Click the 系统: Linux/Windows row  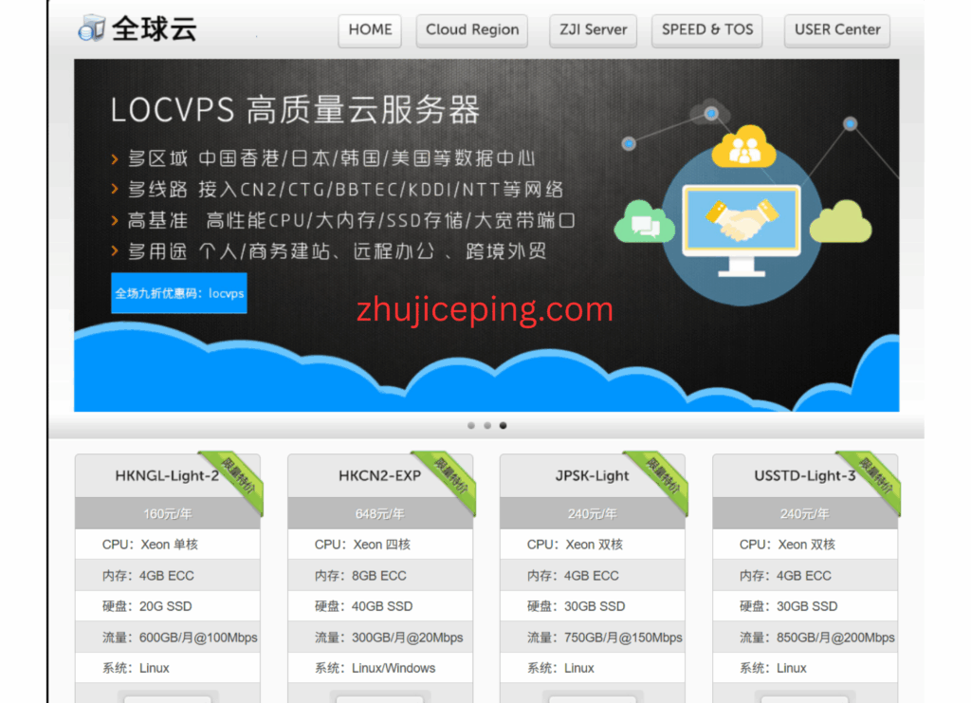click(380, 668)
